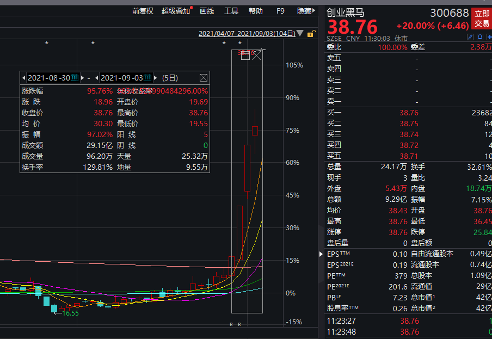
Task: Open the end date calendar picker
Action: point(147,78)
